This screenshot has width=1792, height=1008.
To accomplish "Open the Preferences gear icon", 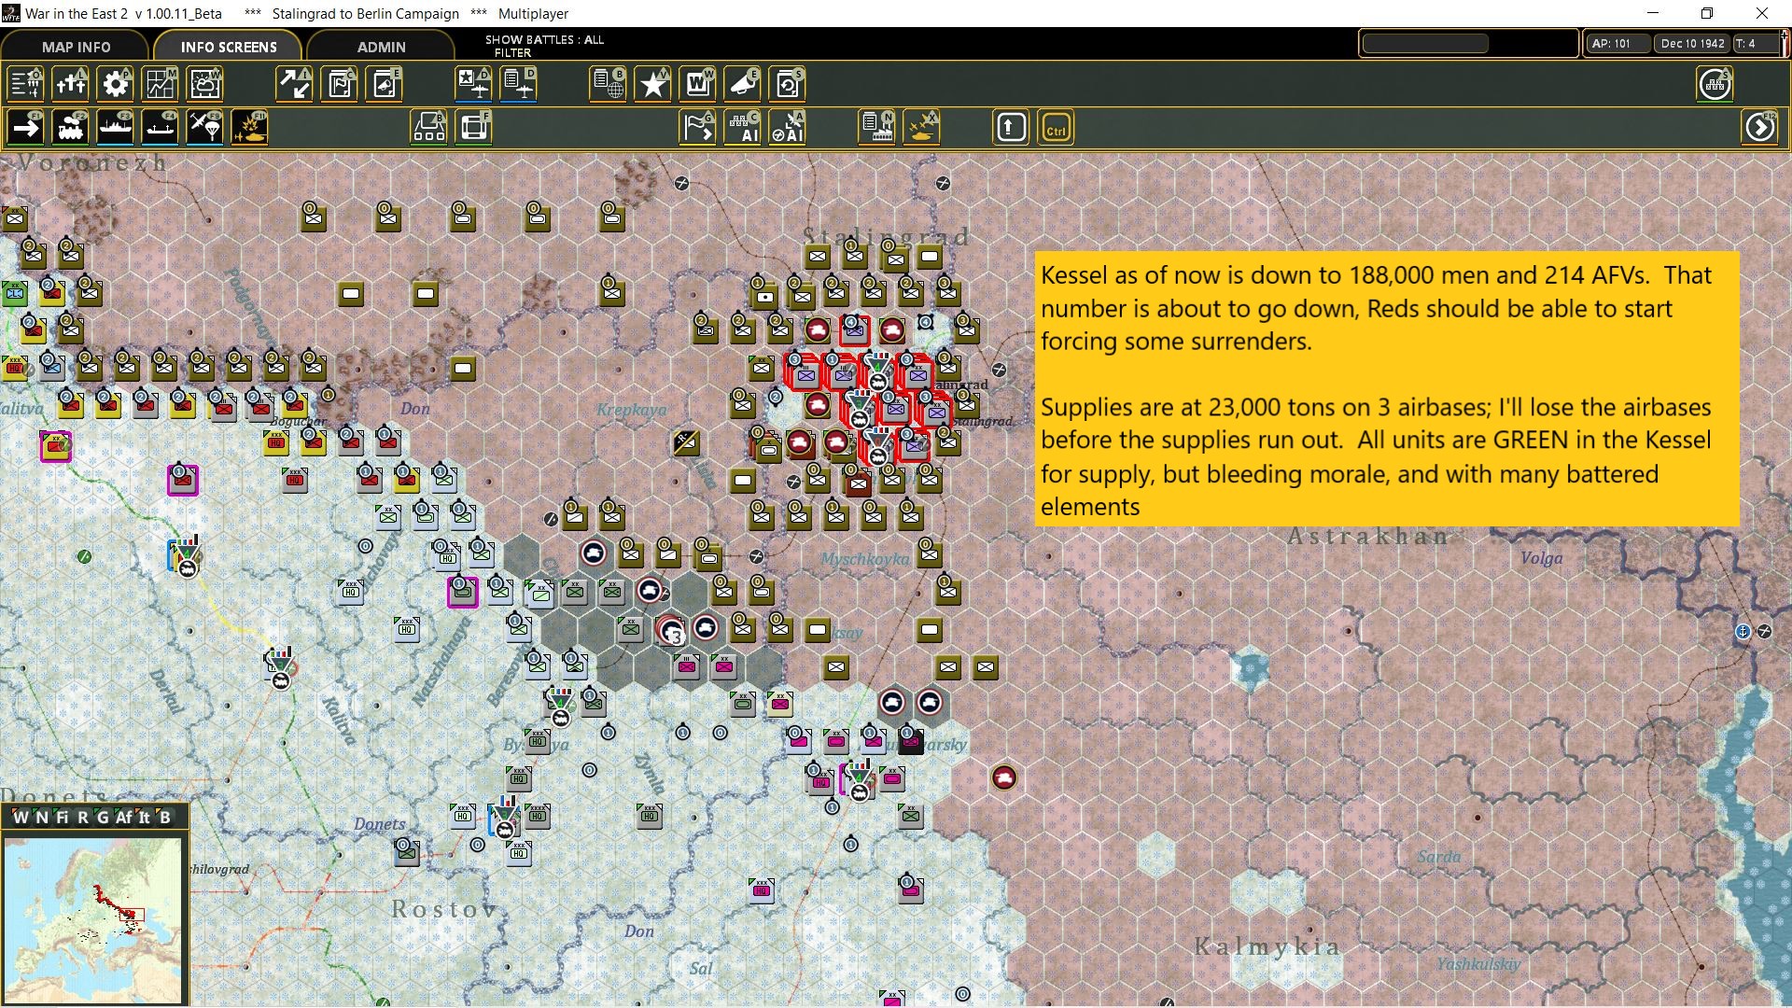I will click(x=116, y=85).
